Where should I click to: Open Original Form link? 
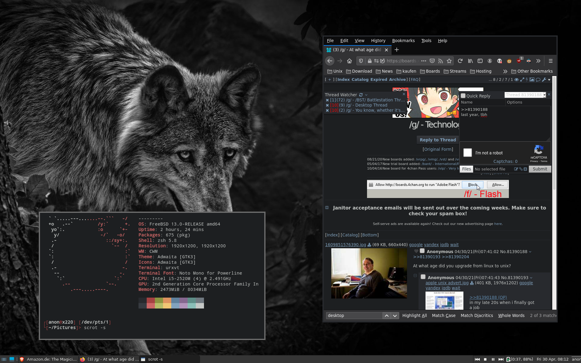[x=438, y=149]
